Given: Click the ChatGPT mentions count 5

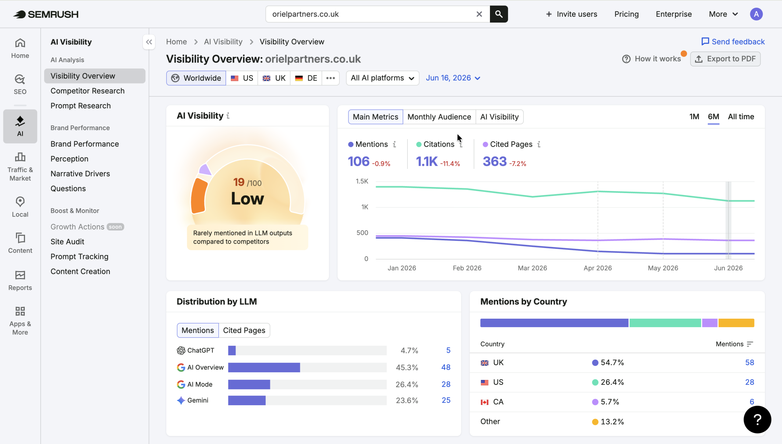Looking at the screenshot, I should pos(448,350).
